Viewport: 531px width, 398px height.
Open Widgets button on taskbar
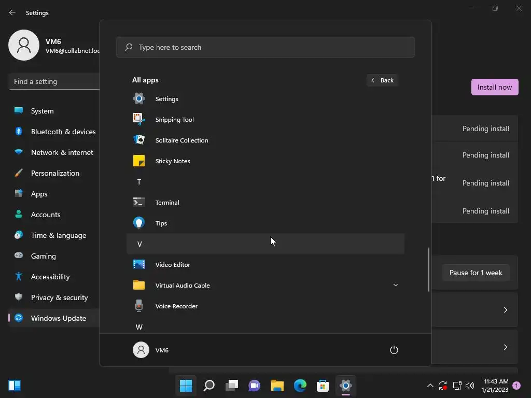[15, 386]
